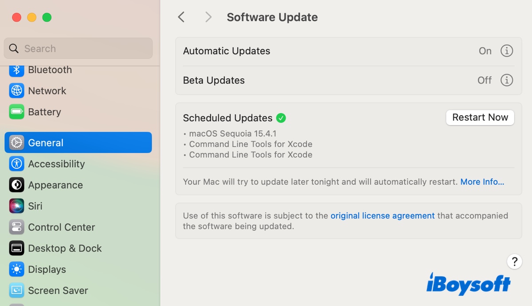
Task: Click the Restart Now button
Action: (480, 118)
